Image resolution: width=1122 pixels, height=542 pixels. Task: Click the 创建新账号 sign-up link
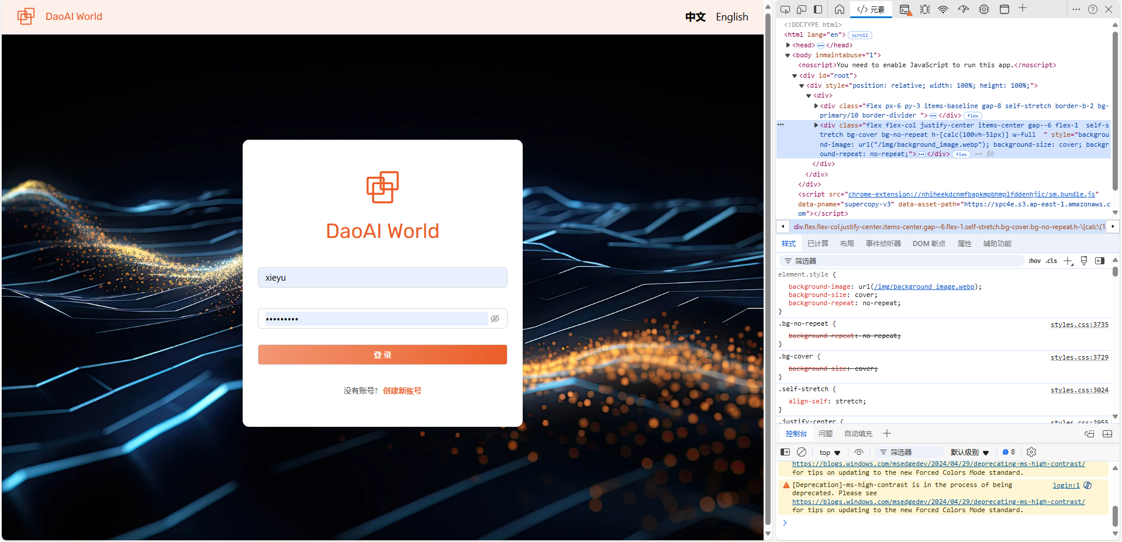pyautogui.click(x=402, y=391)
